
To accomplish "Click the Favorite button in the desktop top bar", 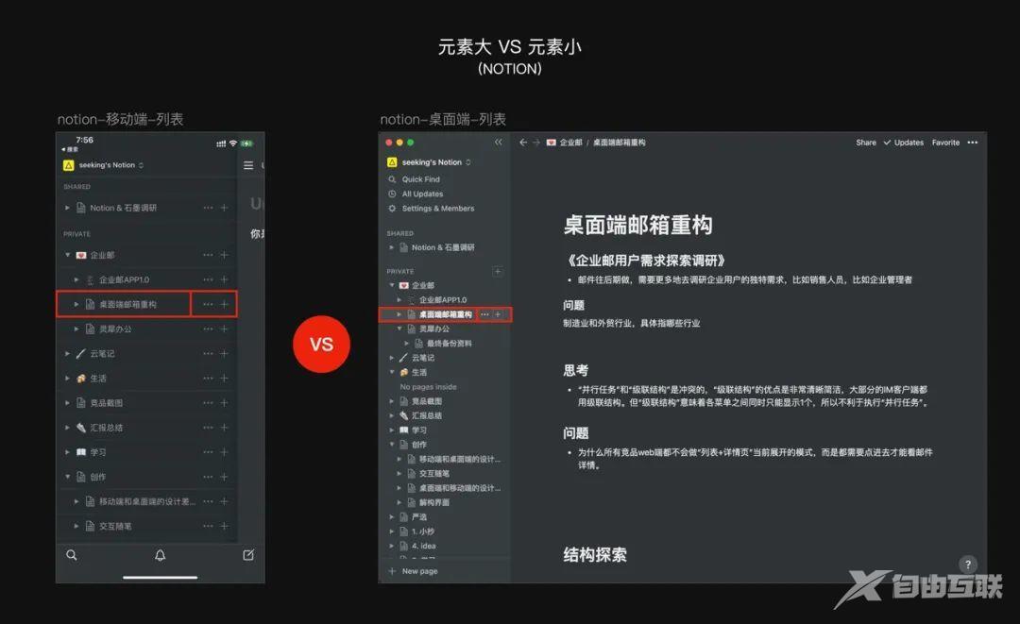I will (x=945, y=143).
